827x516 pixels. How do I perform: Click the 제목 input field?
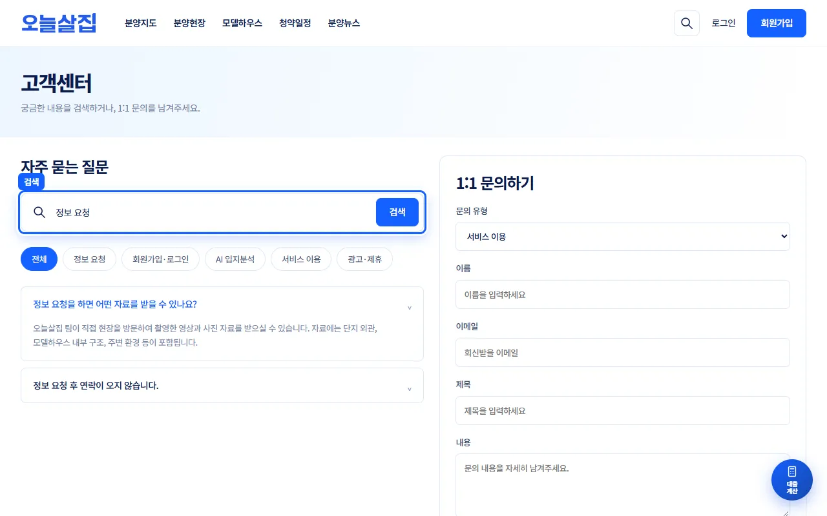pyautogui.click(x=623, y=410)
